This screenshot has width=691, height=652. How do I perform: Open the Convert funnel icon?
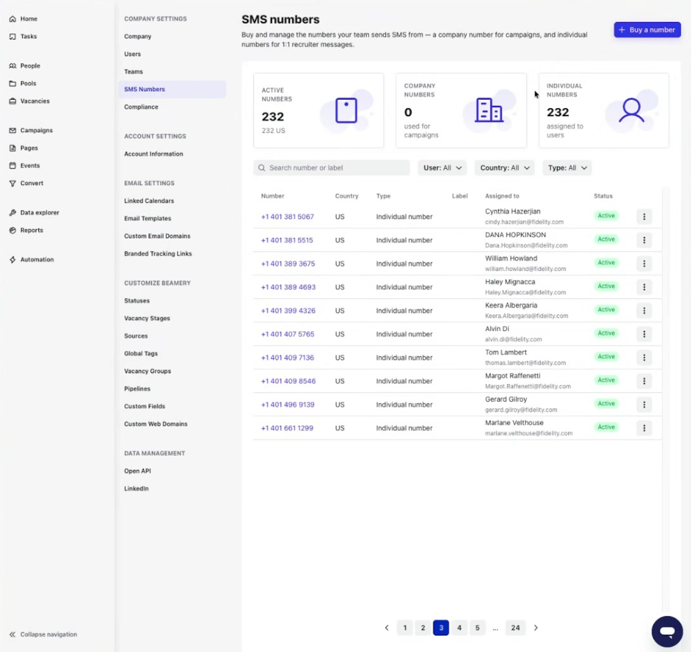click(x=12, y=183)
